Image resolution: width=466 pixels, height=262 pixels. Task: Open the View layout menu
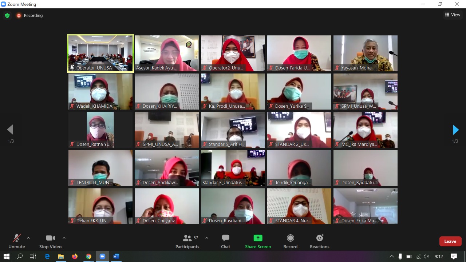point(453,15)
